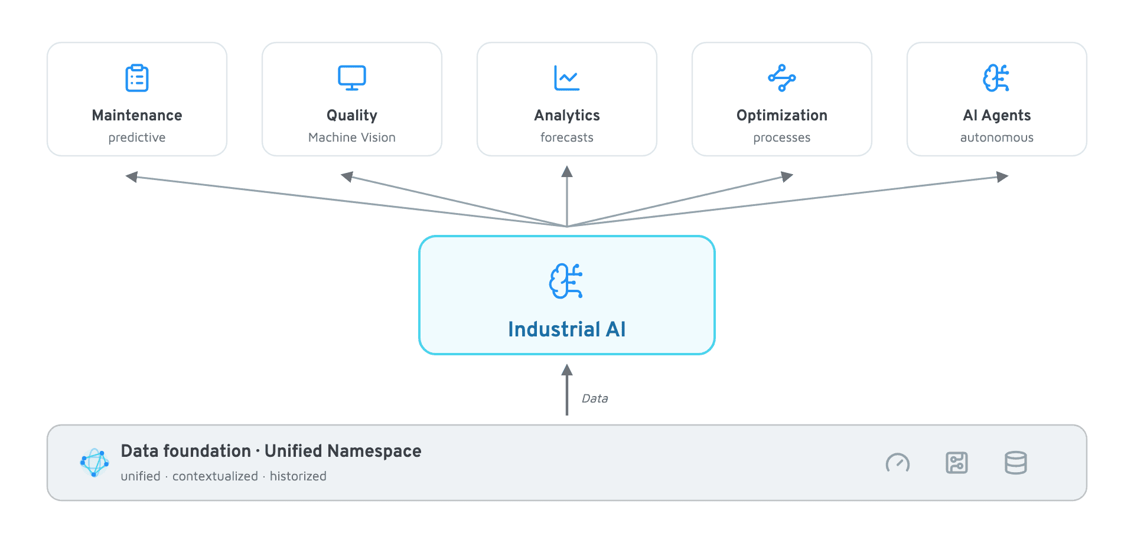1134x543 pixels.
Task: Click the 'autonomous' subtitle
Action: coord(997,138)
